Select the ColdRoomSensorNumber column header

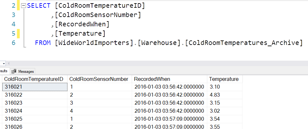pos(99,79)
